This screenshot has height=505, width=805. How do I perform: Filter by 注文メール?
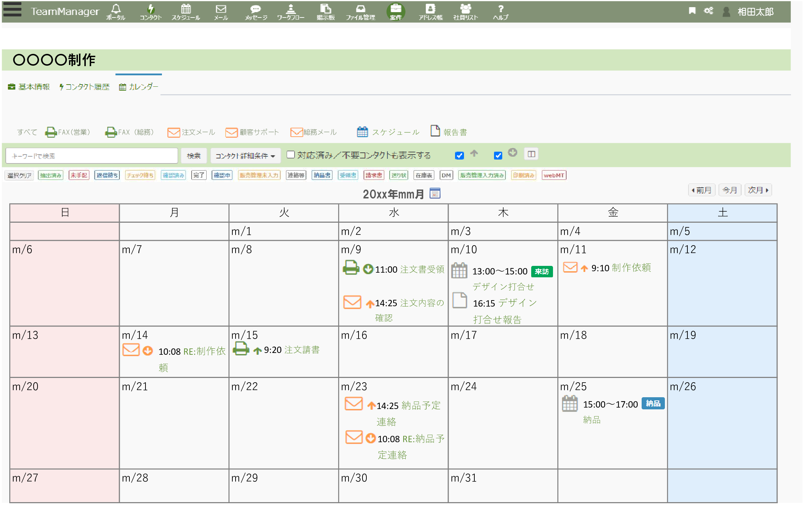click(x=191, y=132)
